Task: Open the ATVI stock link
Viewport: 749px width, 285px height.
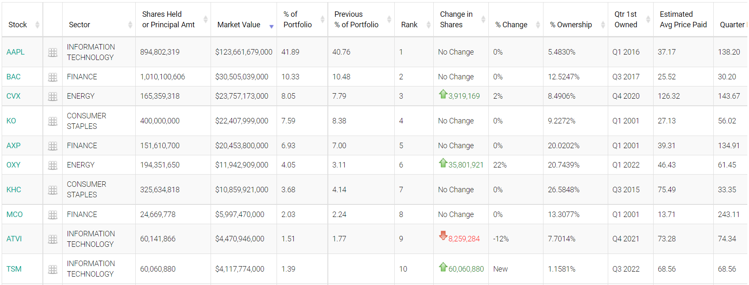Action: pyautogui.click(x=14, y=239)
